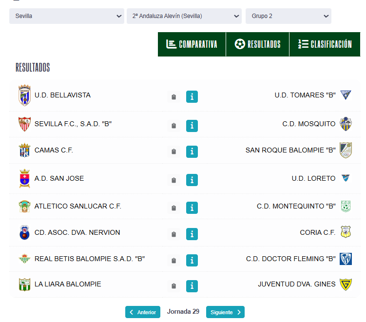Go to next matchday with Siguiente
Screen dimensions: 366x322
click(x=225, y=312)
